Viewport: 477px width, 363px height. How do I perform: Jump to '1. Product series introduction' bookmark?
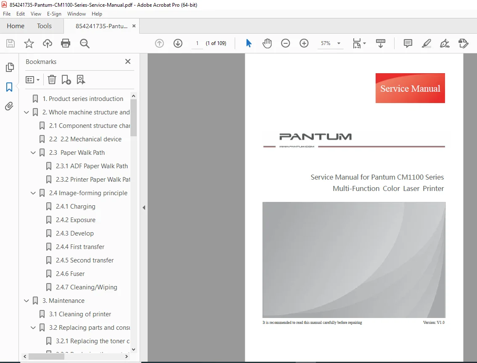pos(83,98)
